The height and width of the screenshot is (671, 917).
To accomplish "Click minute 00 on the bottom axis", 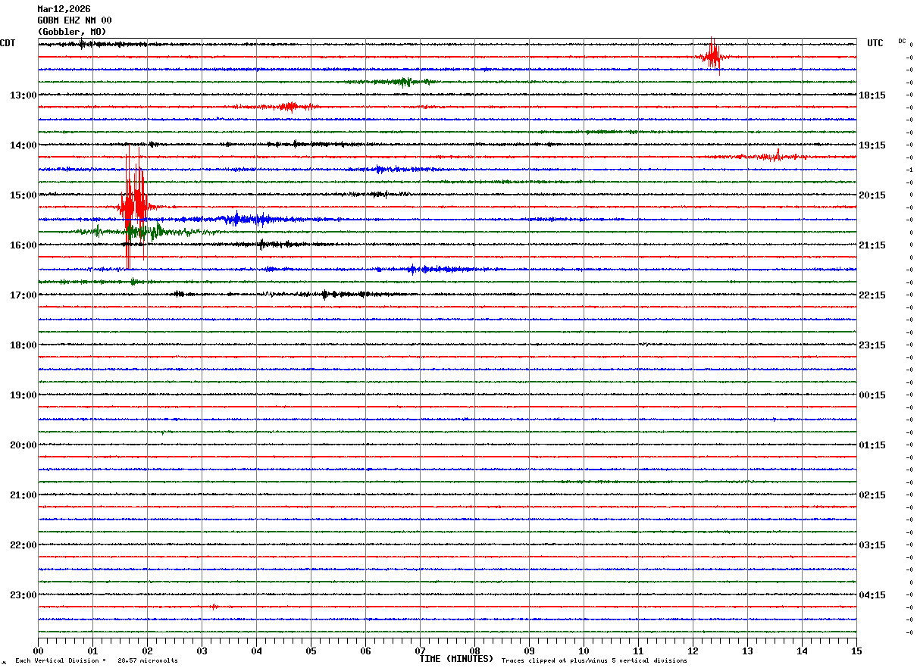I will (x=39, y=651).
